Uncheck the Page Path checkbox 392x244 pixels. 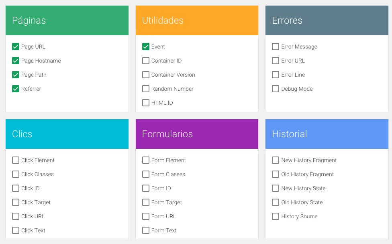(16, 75)
